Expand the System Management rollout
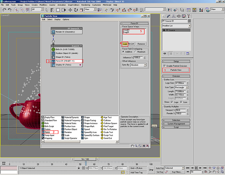This screenshot has height=175, width=225. (176, 123)
